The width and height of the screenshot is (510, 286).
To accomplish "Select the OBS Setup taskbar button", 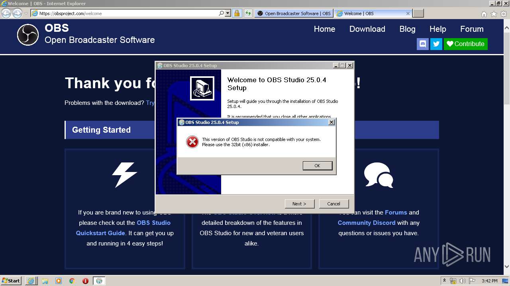I will coord(99,281).
